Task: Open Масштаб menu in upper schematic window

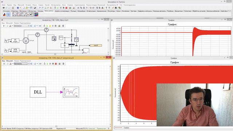Action: click(x=9, y=23)
